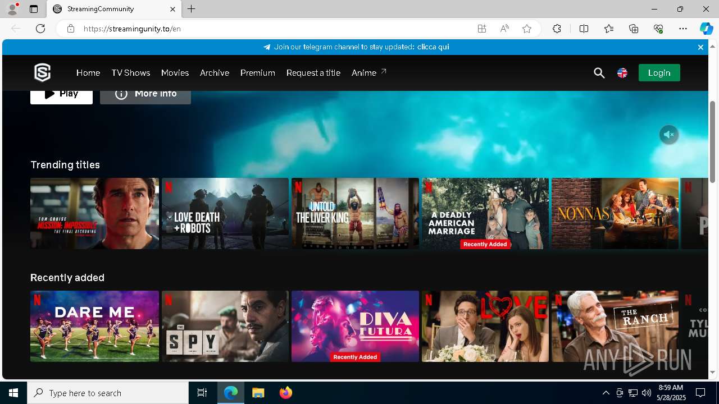
Task: View site information lock icon
Action: click(71, 29)
